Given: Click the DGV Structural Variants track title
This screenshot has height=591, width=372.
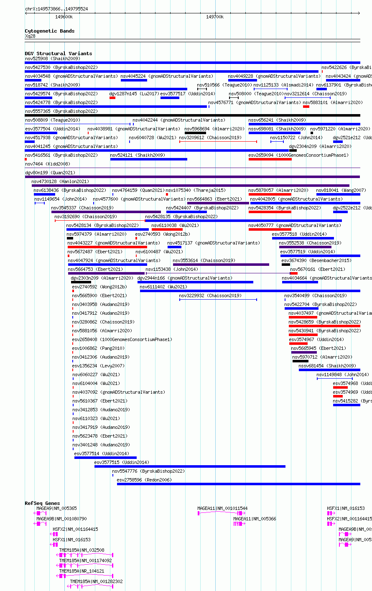Looking at the screenshot, I should tap(59, 53).
